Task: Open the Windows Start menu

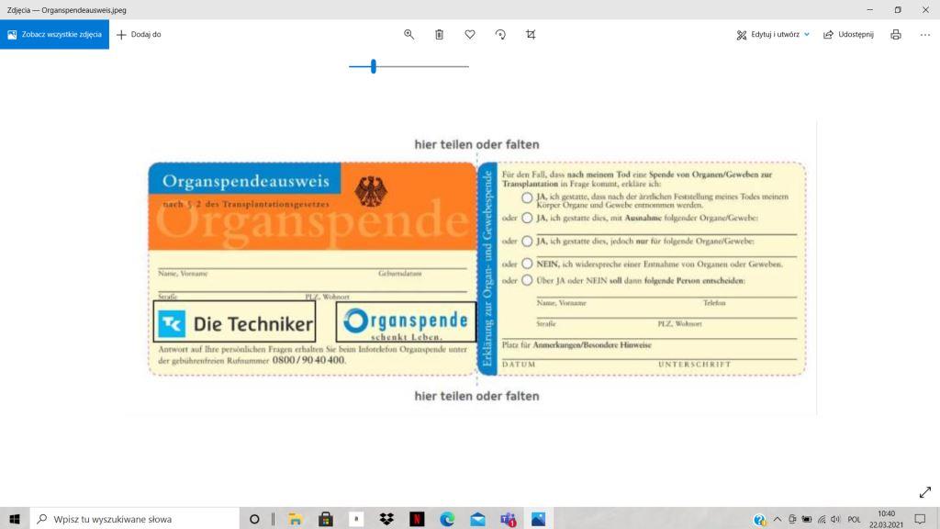Action: click(x=15, y=519)
